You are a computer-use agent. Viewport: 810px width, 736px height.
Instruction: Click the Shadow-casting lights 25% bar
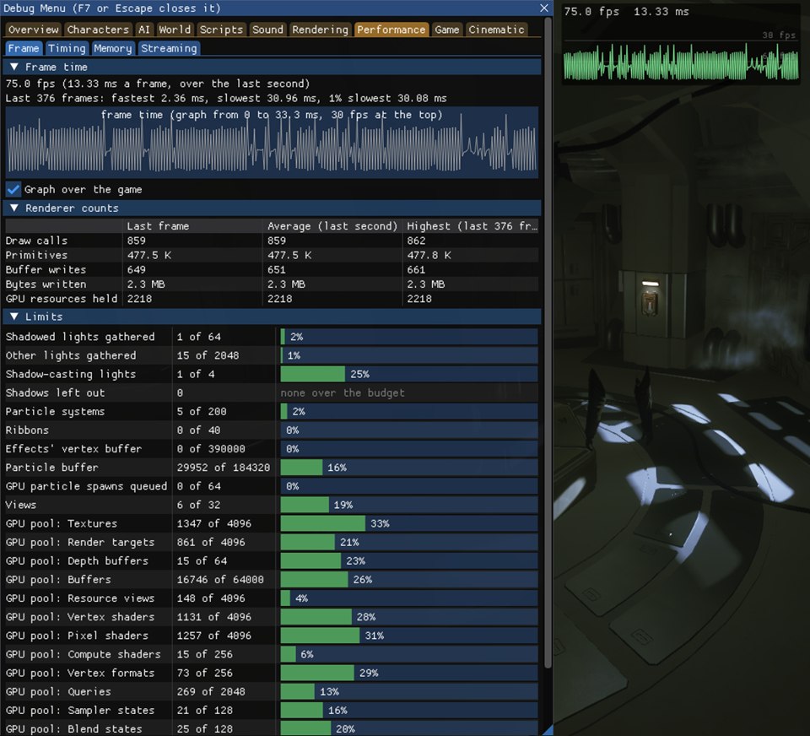coord(409,374)
